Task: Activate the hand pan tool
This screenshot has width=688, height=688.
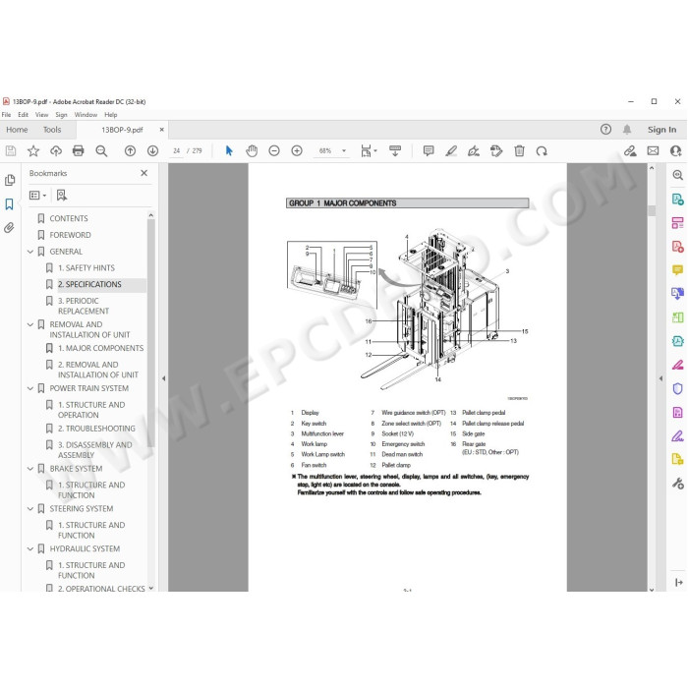Action: 252,151
